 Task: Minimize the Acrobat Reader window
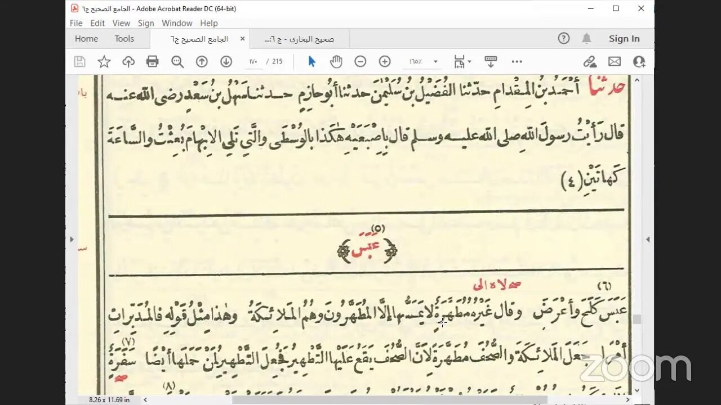pos(591,8)
